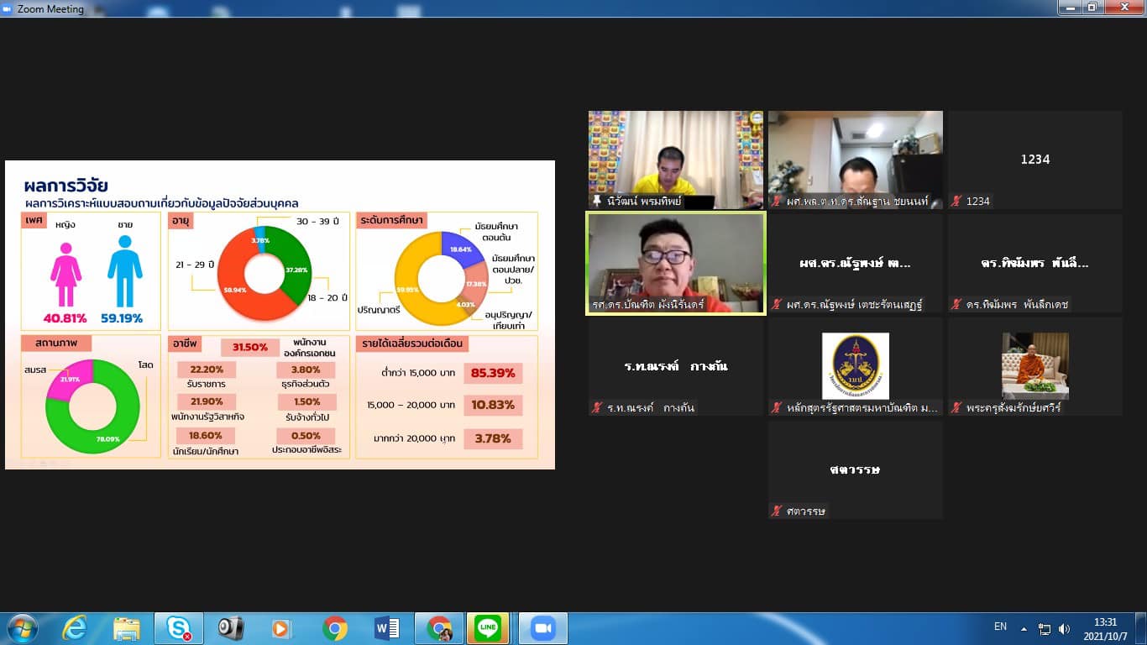Click the shared research results slide
Viewport: 1147px width, 645px height.
point(280,315)
